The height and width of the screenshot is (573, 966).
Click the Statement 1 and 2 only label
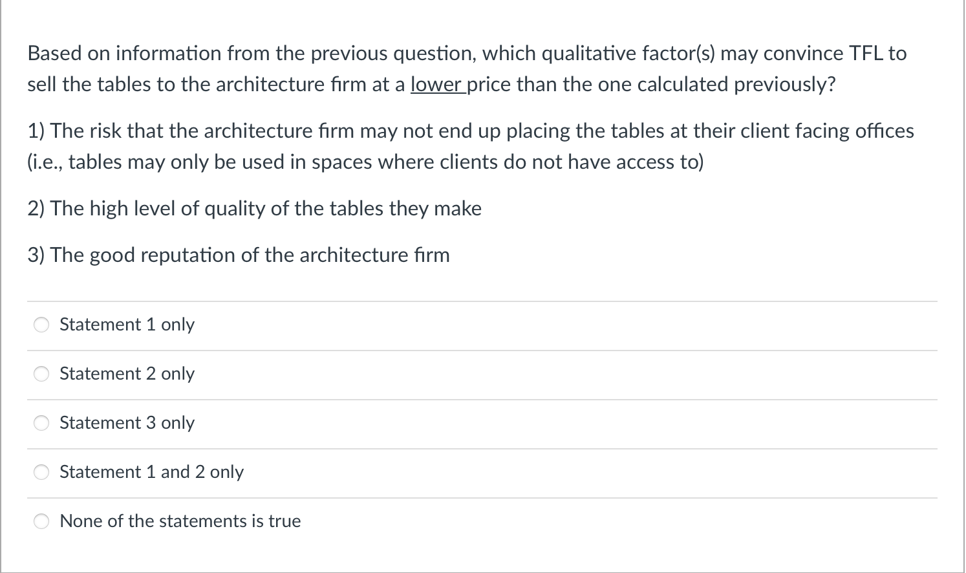pyautogui.click(x=151, y=472)
